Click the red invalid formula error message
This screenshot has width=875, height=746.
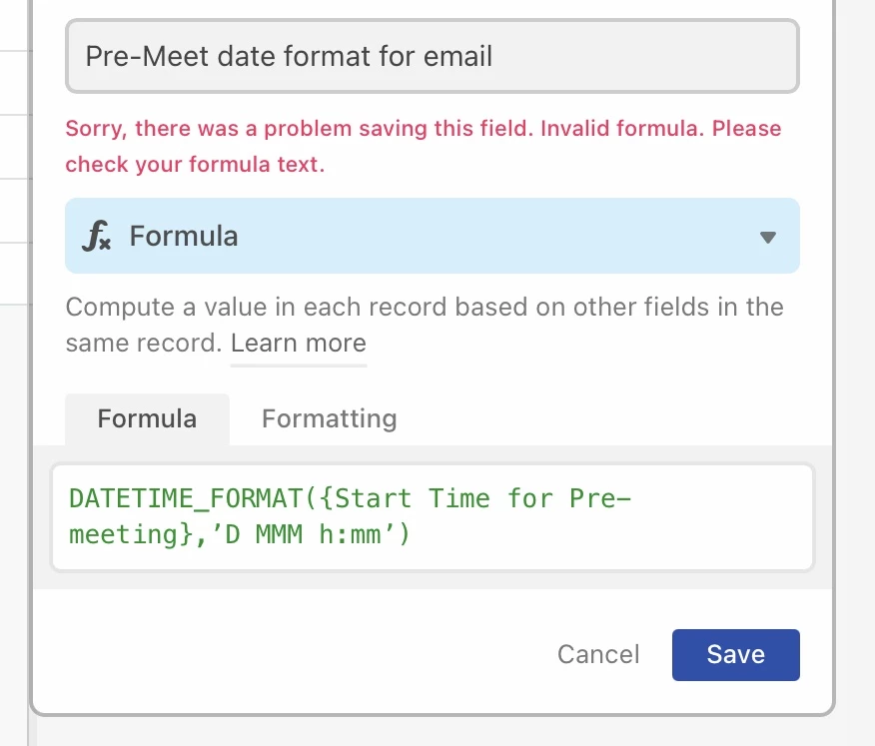pyautogui.click(x=423, y=146)
